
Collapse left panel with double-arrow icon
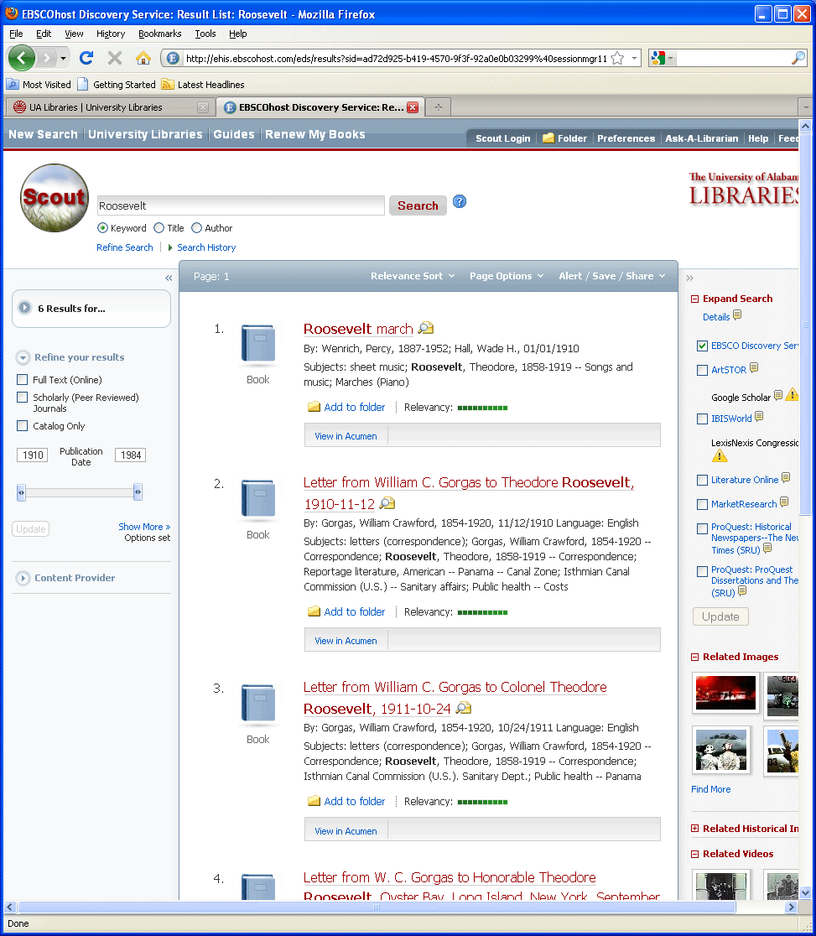coord(169,278)
